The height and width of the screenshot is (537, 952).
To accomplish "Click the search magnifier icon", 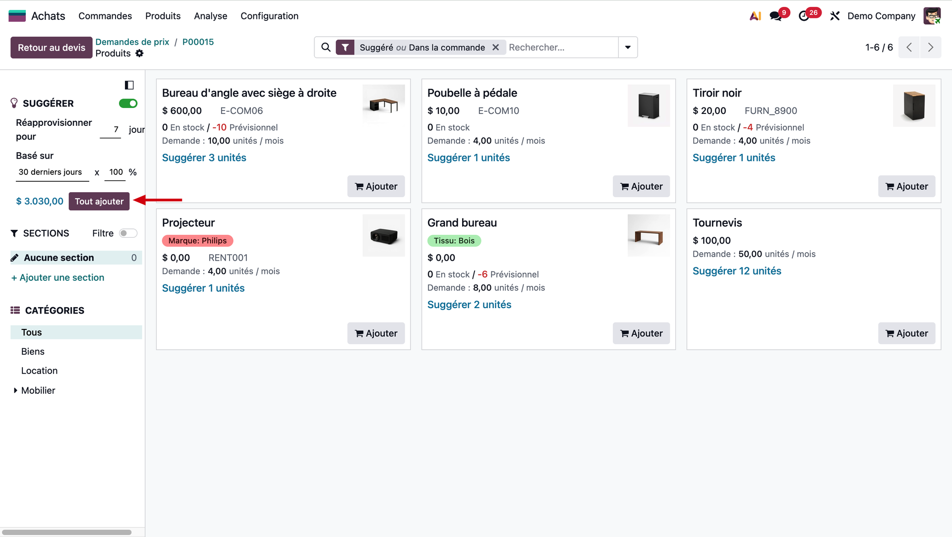I will click(326, 47).
